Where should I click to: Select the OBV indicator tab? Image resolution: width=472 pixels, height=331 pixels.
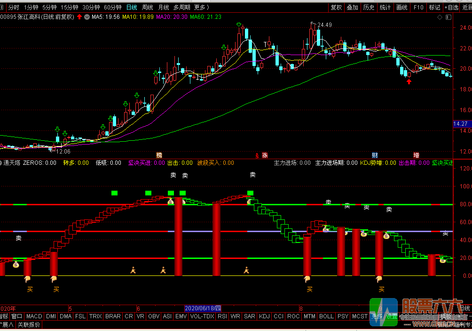coord(154,316)
